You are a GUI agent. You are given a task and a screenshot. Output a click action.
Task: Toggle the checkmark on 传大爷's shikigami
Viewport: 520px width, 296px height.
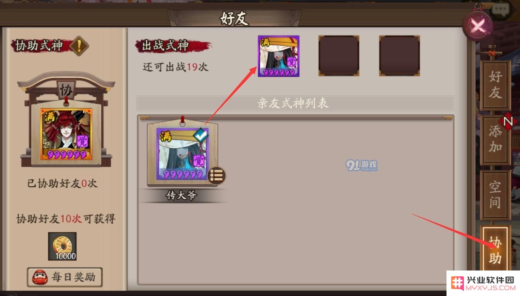coord(201,136)
